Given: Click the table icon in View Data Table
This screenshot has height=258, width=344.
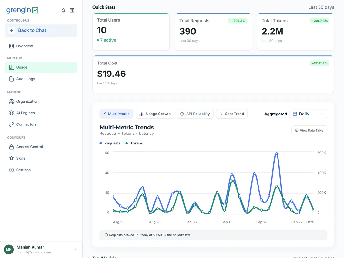Looking at the screenshot, I should 297,130.
